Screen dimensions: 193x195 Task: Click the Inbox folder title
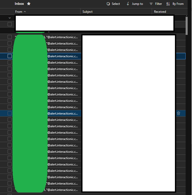coord(19,4)
